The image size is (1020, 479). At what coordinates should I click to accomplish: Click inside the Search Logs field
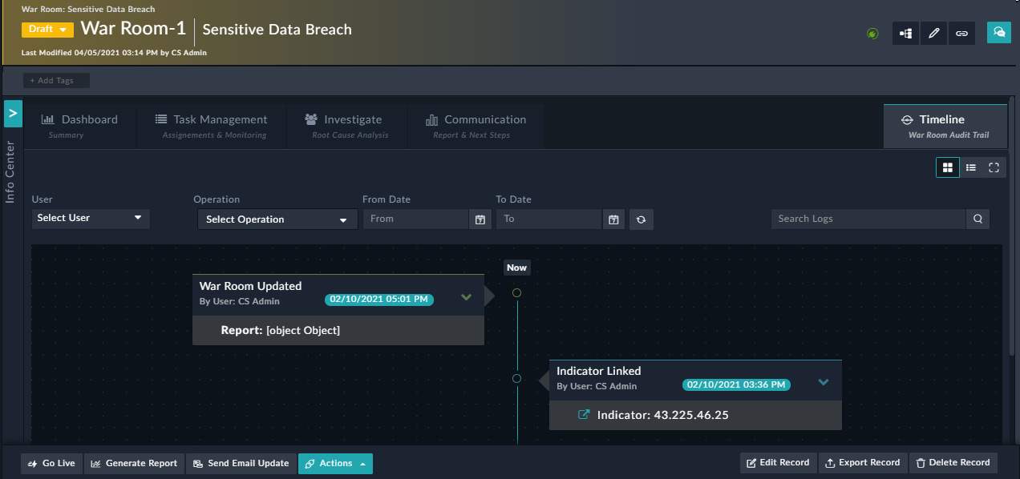tap(866, 219)
